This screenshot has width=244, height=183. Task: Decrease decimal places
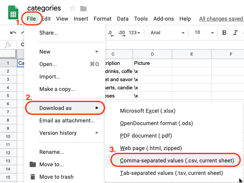[111, 33]
